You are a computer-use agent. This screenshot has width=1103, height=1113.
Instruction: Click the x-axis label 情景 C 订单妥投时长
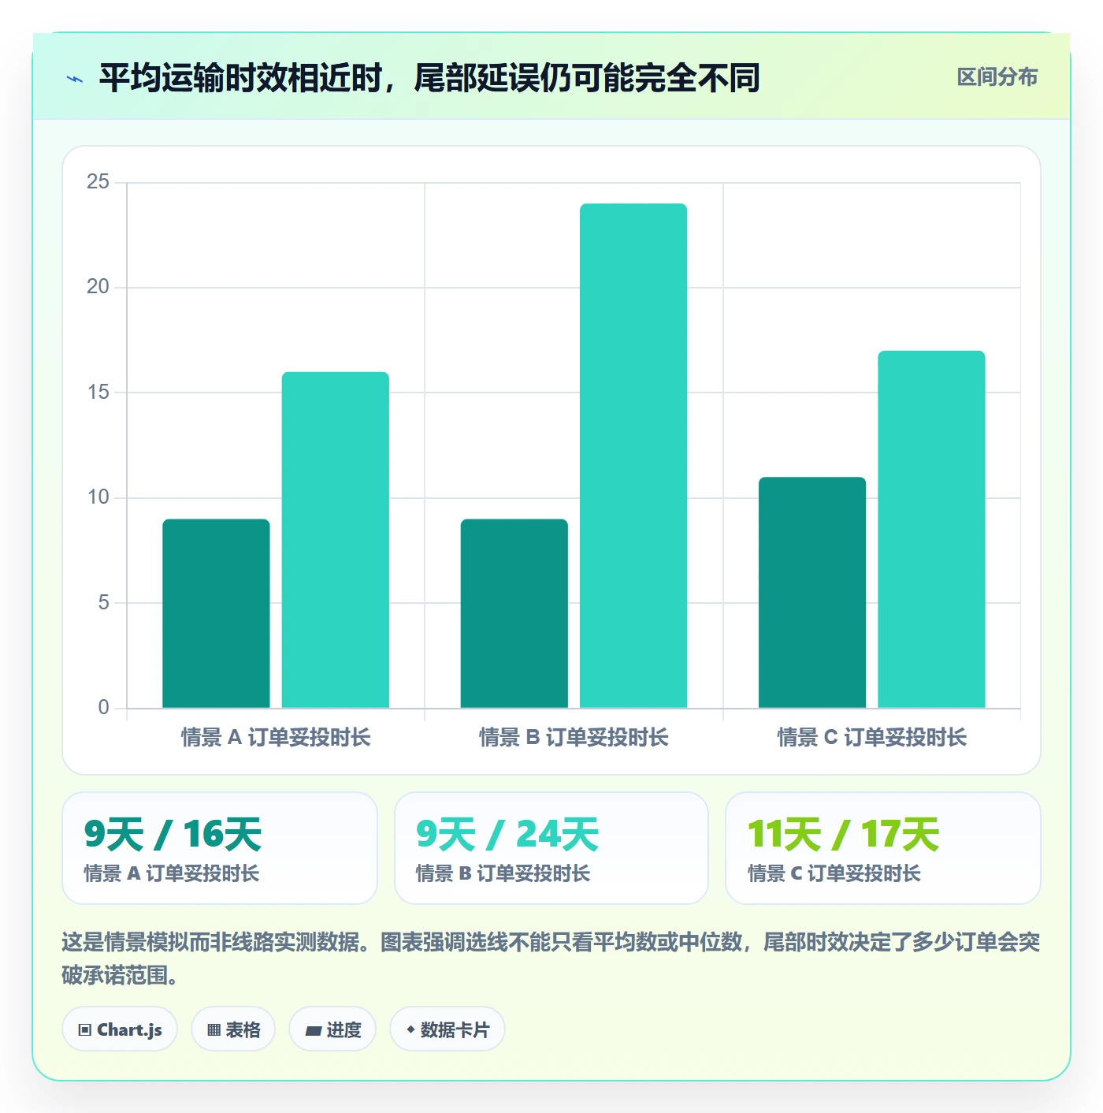(872, 738)
